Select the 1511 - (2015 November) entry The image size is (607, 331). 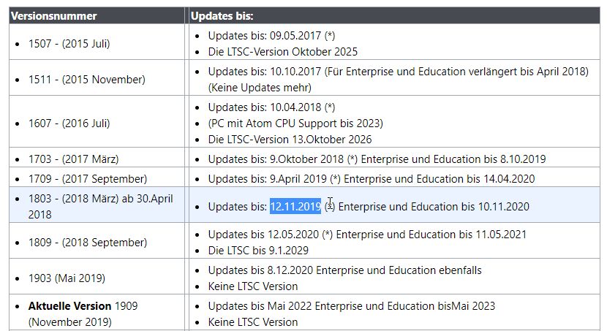87,80
